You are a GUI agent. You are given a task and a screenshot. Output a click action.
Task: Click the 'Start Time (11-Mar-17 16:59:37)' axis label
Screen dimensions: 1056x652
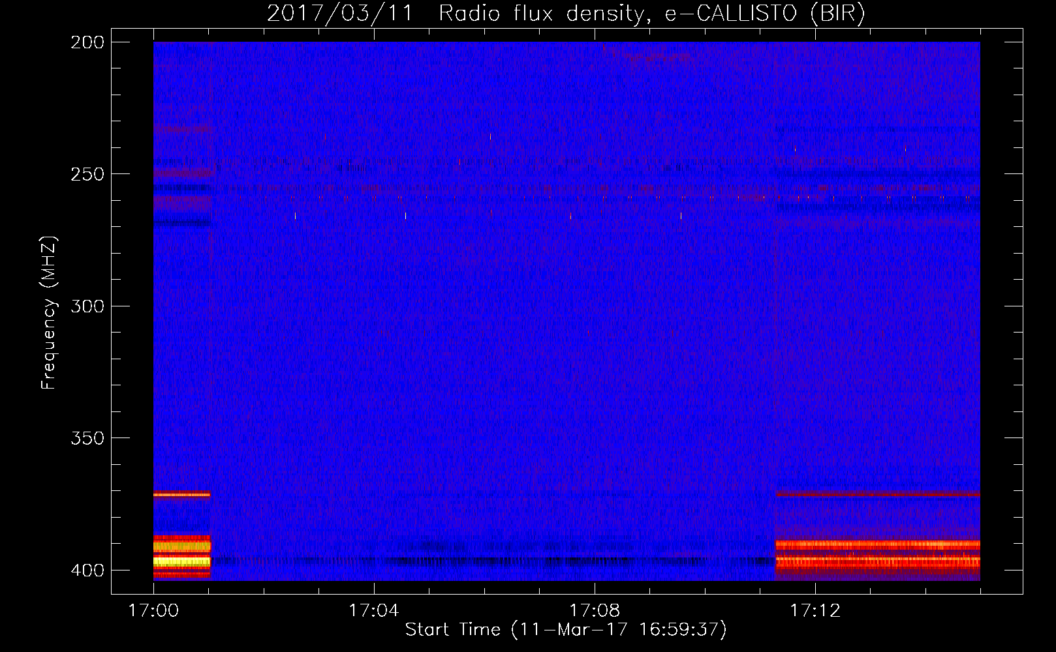click(566, 629)
